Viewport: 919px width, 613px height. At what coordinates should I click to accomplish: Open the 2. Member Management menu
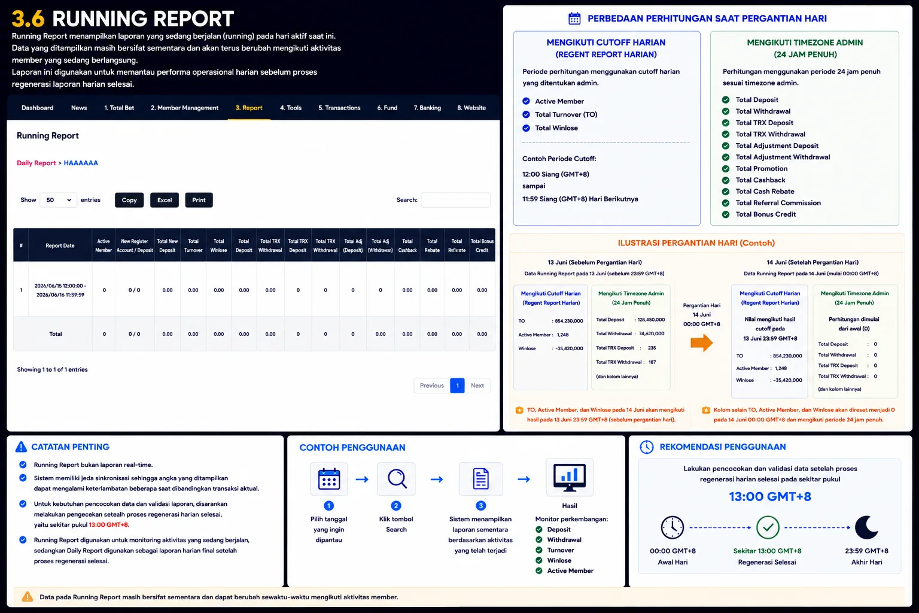[x=184, y=108]
